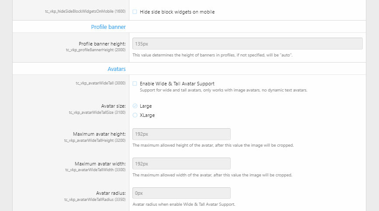Enable Hide side block widgets on mobile checkbox
379x211 pixels.
135,12
